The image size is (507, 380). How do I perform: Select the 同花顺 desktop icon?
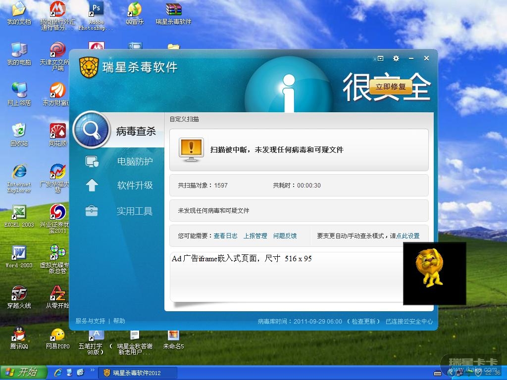point(57,135)
